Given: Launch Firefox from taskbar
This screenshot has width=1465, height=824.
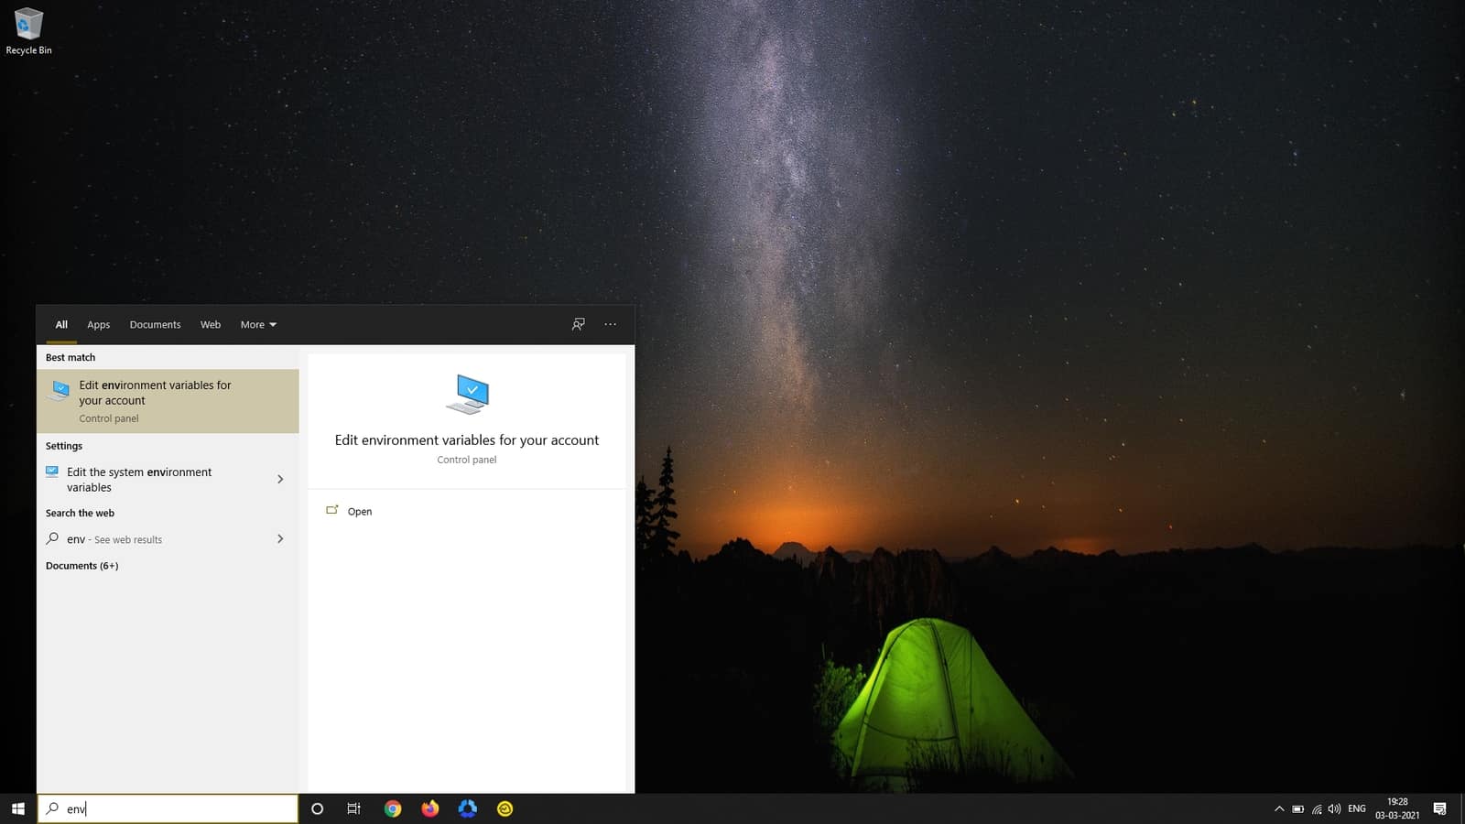Looking at the screenshot, I should (x=430, y=808).
